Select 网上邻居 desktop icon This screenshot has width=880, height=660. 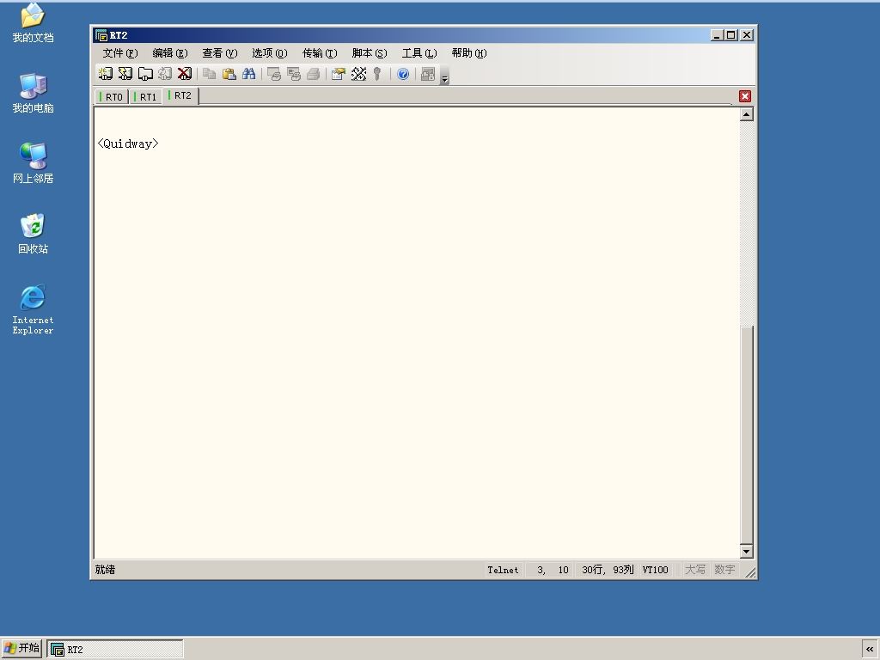coord(33,162)
